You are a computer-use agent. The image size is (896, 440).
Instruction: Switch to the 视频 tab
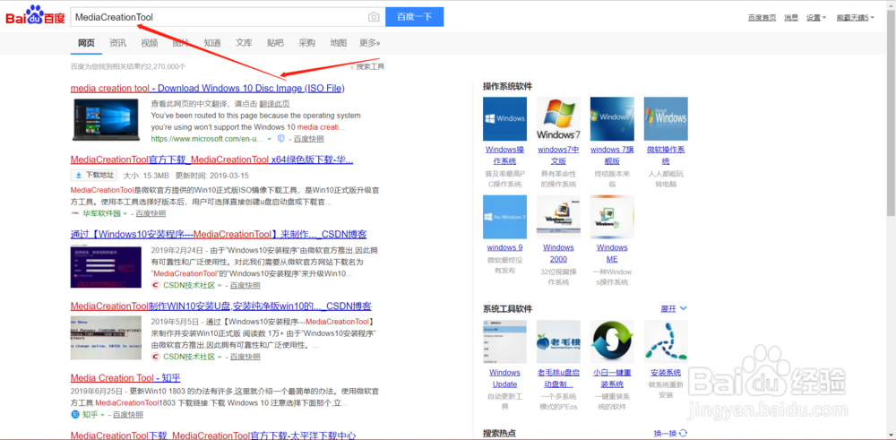point(149,43)
